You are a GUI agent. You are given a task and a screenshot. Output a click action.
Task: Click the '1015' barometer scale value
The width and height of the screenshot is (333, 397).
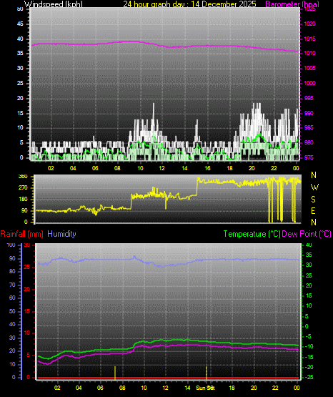pyautogui.click(x=309, y=39)
